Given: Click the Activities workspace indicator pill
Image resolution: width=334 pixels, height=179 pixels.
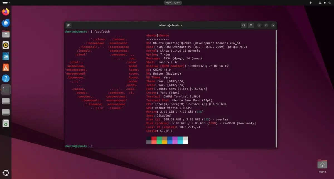Looking at the screenshot, I should click(6, 2).
